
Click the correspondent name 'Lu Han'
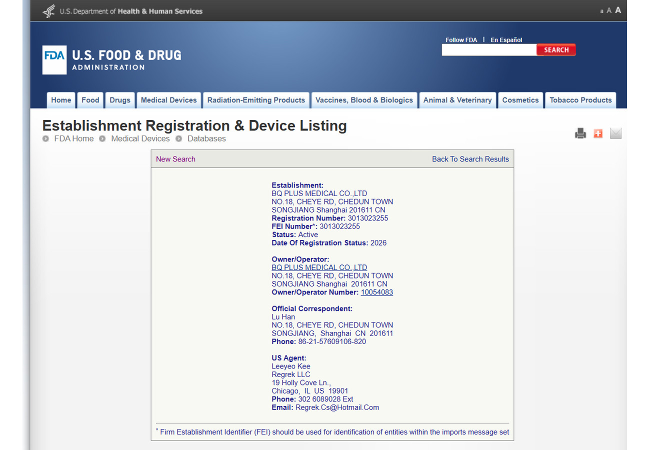tap(283, 317)
